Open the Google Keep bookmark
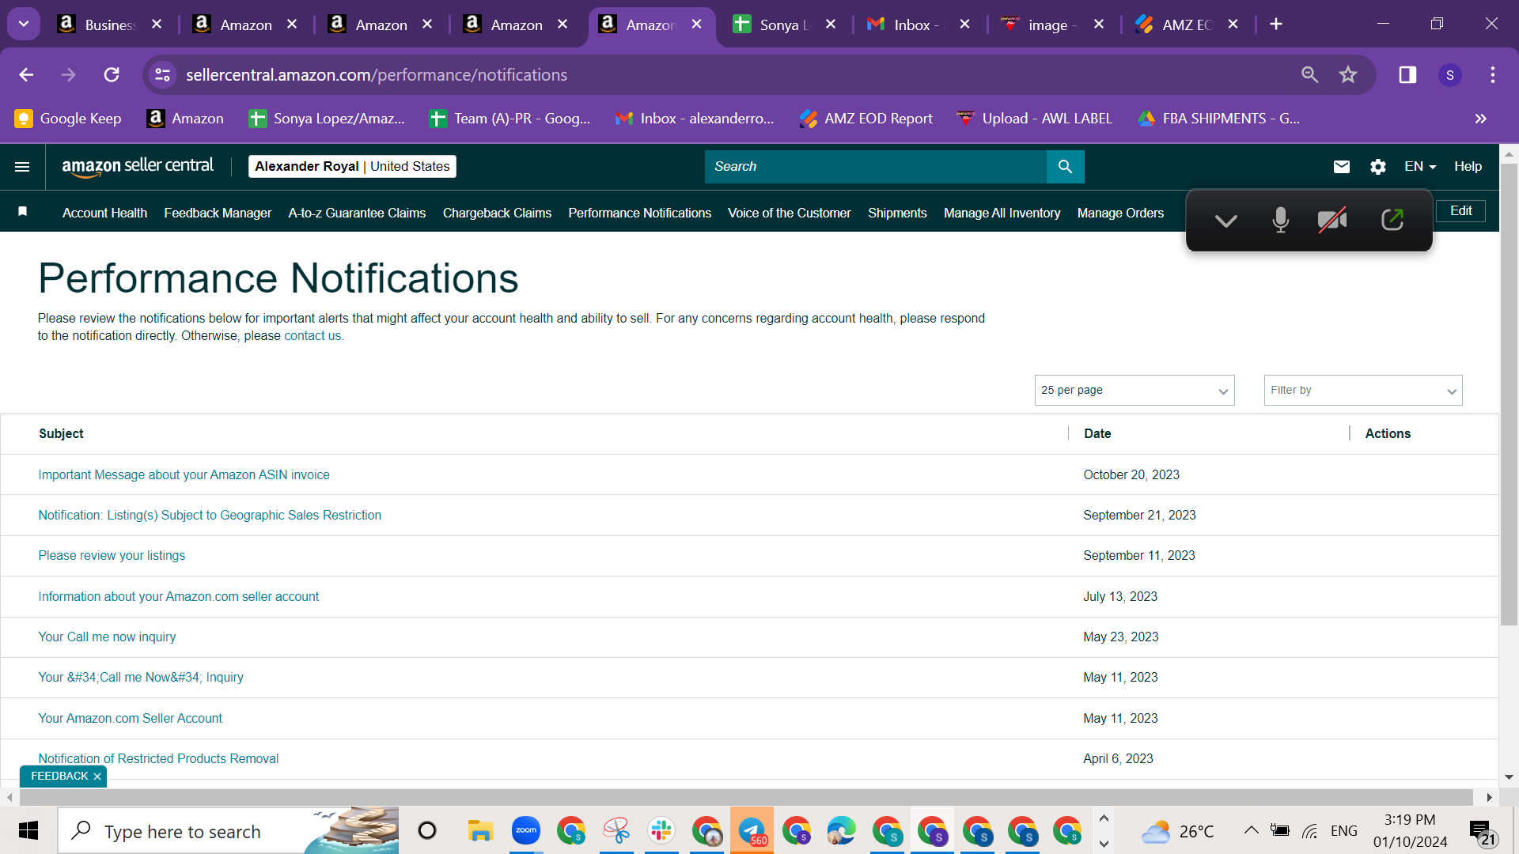This screenshot has height=854, width=1519. pyautogui.click(x=68, y=119)
